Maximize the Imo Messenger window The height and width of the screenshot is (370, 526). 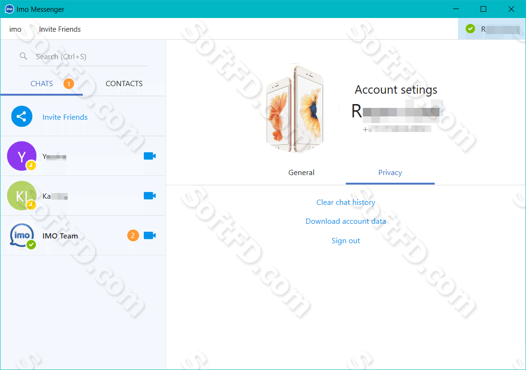483,9
